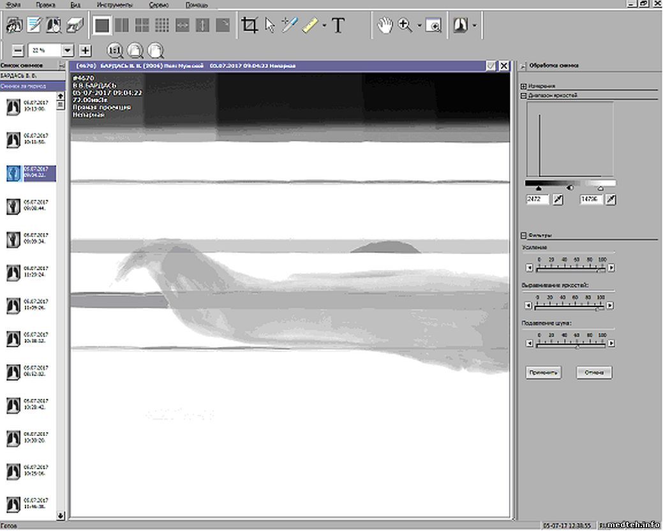Click the 1:1 actual size icon

coord(115,50)
